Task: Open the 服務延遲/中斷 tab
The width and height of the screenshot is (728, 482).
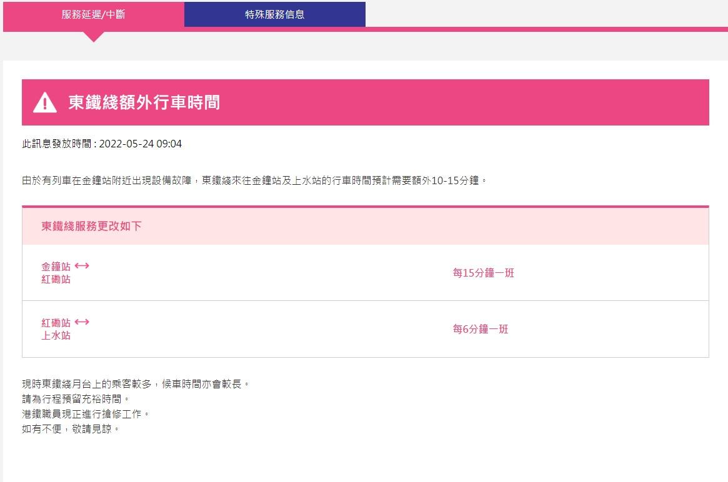Action: [93, 14]
